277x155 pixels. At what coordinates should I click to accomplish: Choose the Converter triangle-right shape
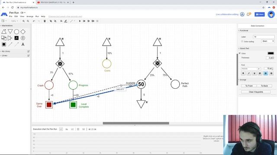point(10,38)
